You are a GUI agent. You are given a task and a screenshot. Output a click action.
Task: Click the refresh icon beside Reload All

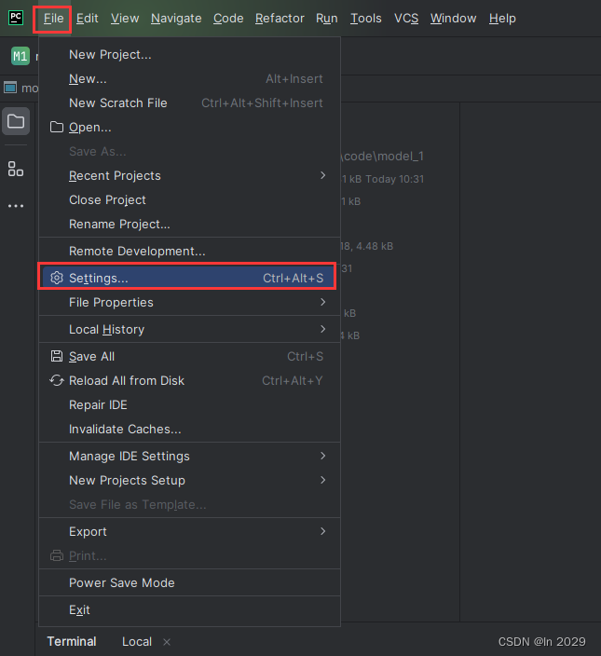57,381
